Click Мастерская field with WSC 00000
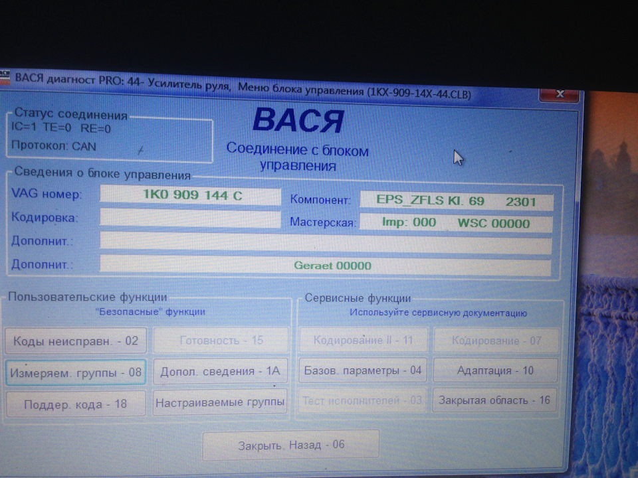 (x=456, y=223)
